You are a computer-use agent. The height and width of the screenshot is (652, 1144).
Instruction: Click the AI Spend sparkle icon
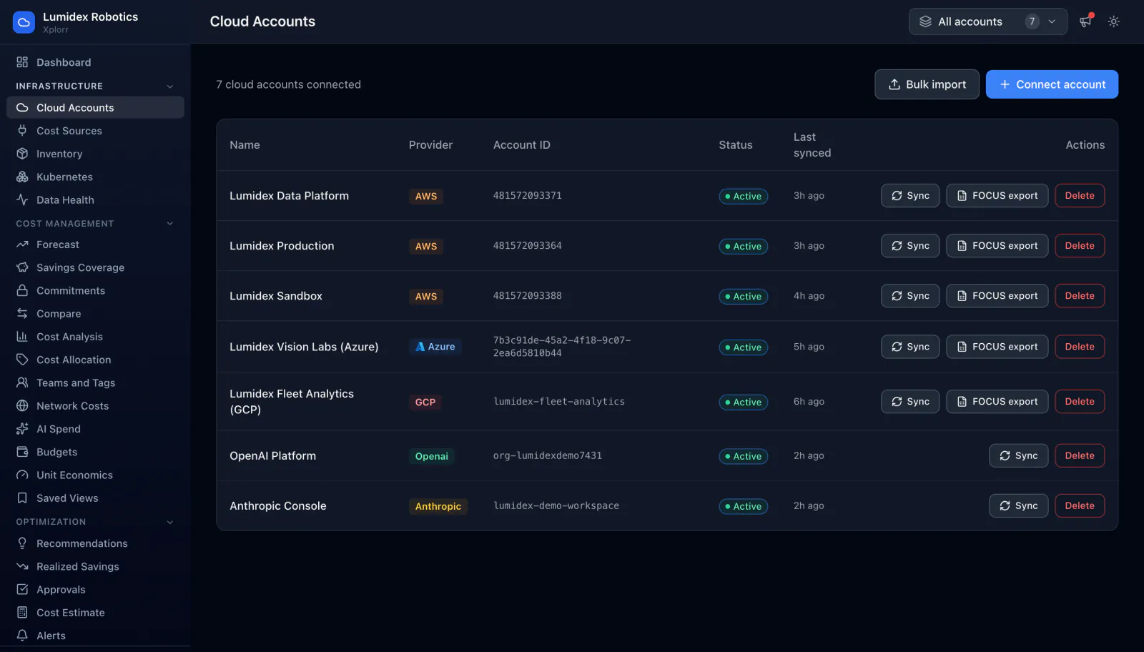[22, 429]
